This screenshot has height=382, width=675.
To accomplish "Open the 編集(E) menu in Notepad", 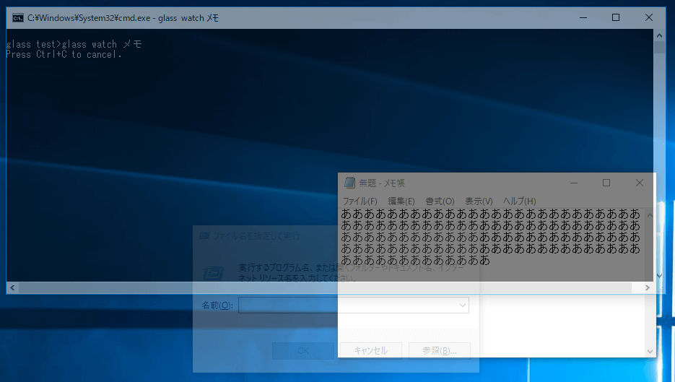I will 401,201.
